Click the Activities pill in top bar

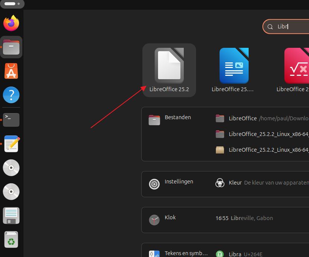tap(12, 4)
